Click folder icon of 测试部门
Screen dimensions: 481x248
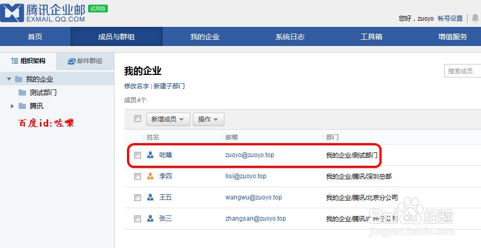tap(22, 92)
